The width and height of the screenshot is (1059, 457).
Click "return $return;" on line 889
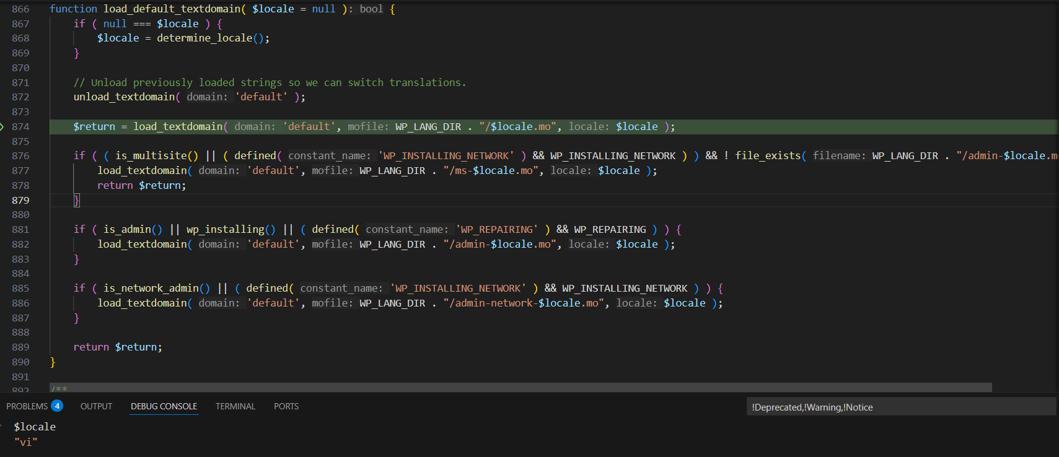(118, 347)
